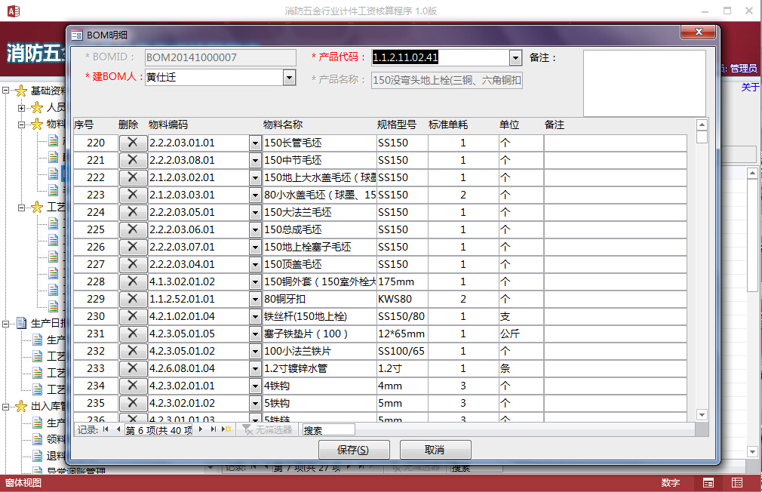This screenshot has width=762, height=492.
Task: Delete row 221 using the X button
Action: [133, 160]
